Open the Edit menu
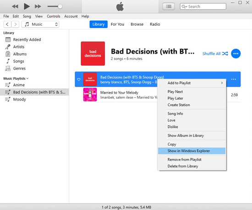Image resolution: width=252 pixels, height=210 pixels. tap(16, 16)
